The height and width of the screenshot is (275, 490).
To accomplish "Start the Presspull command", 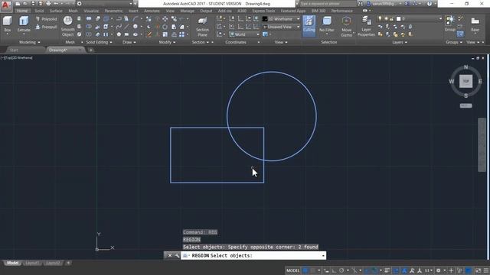I will 46,27.
